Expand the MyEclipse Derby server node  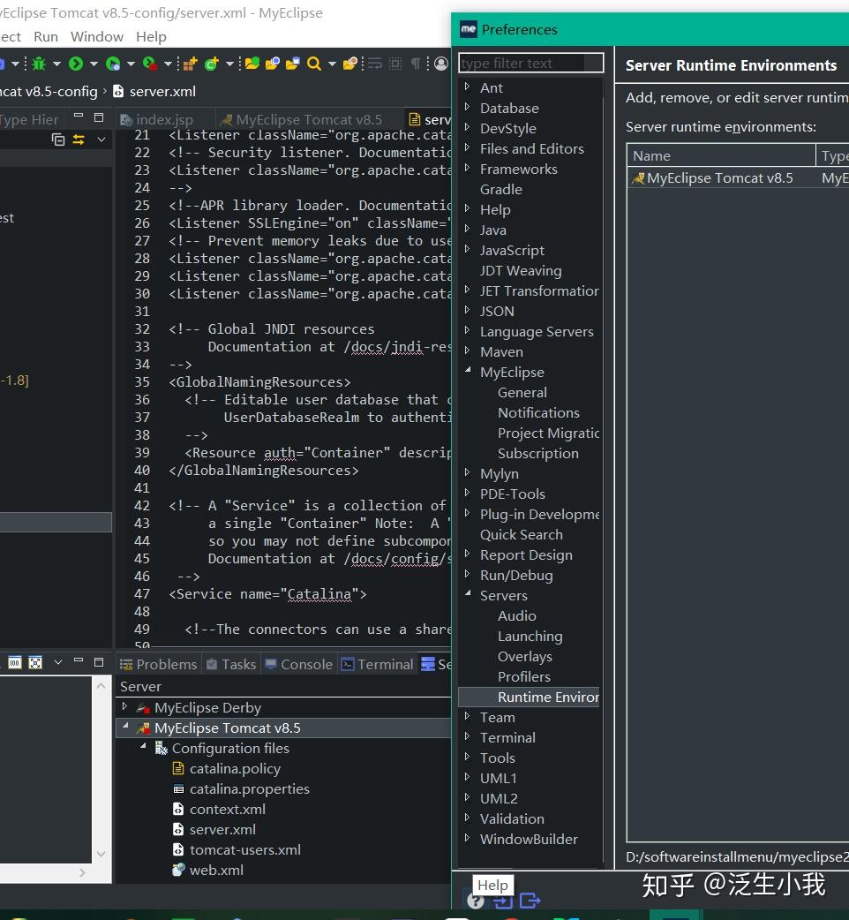pyautogui.click(x=124, y=707)
